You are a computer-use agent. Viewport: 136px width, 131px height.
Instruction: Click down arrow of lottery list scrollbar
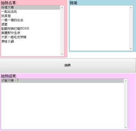pos(62,54)
